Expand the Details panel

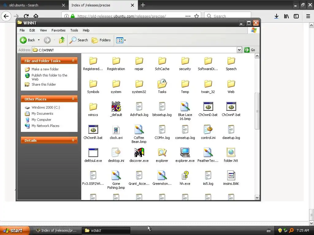click(73, 140)
